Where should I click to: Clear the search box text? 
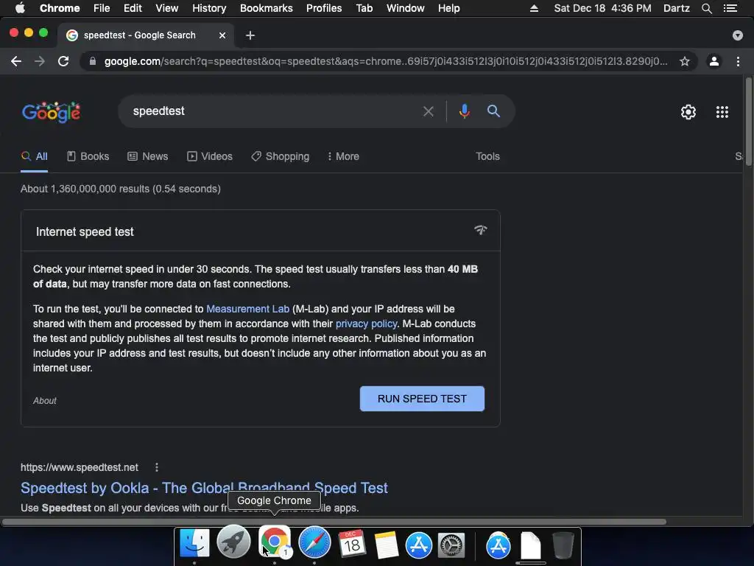point(428,112)
